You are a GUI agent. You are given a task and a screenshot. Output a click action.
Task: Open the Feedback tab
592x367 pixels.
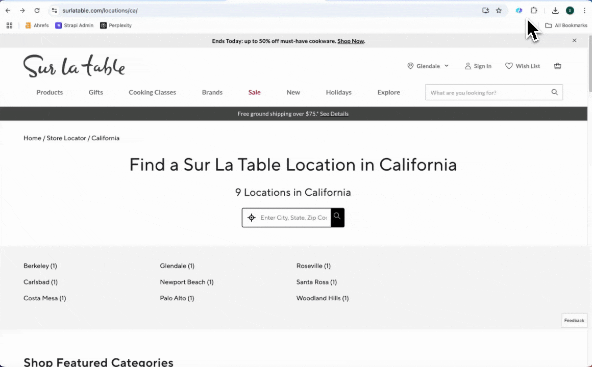point(574,320)
